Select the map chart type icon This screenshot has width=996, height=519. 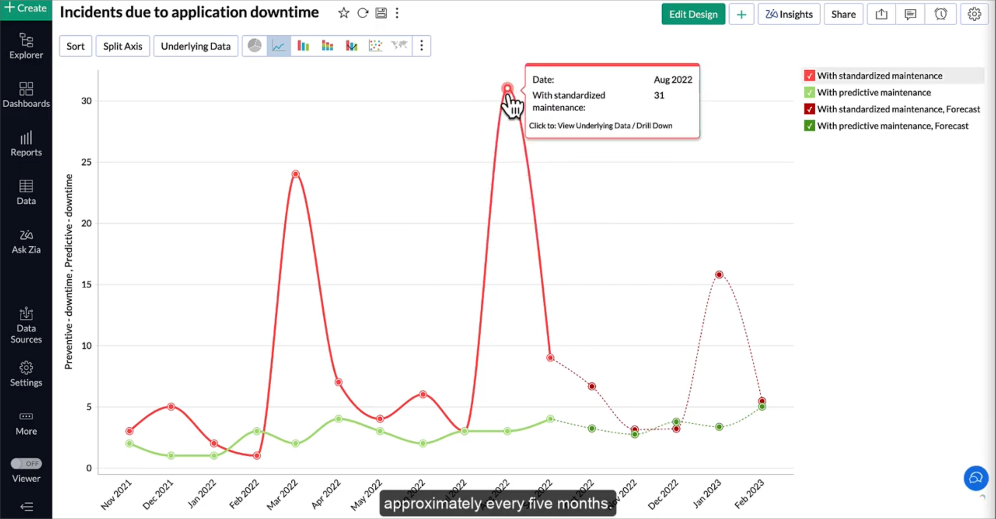click(x=399, y=46)
